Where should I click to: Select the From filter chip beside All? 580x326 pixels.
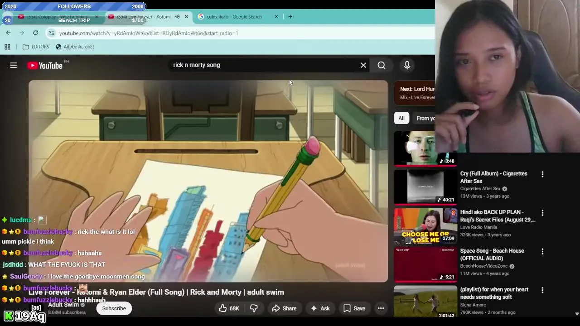pyautogui.click(x=425, y=118)
